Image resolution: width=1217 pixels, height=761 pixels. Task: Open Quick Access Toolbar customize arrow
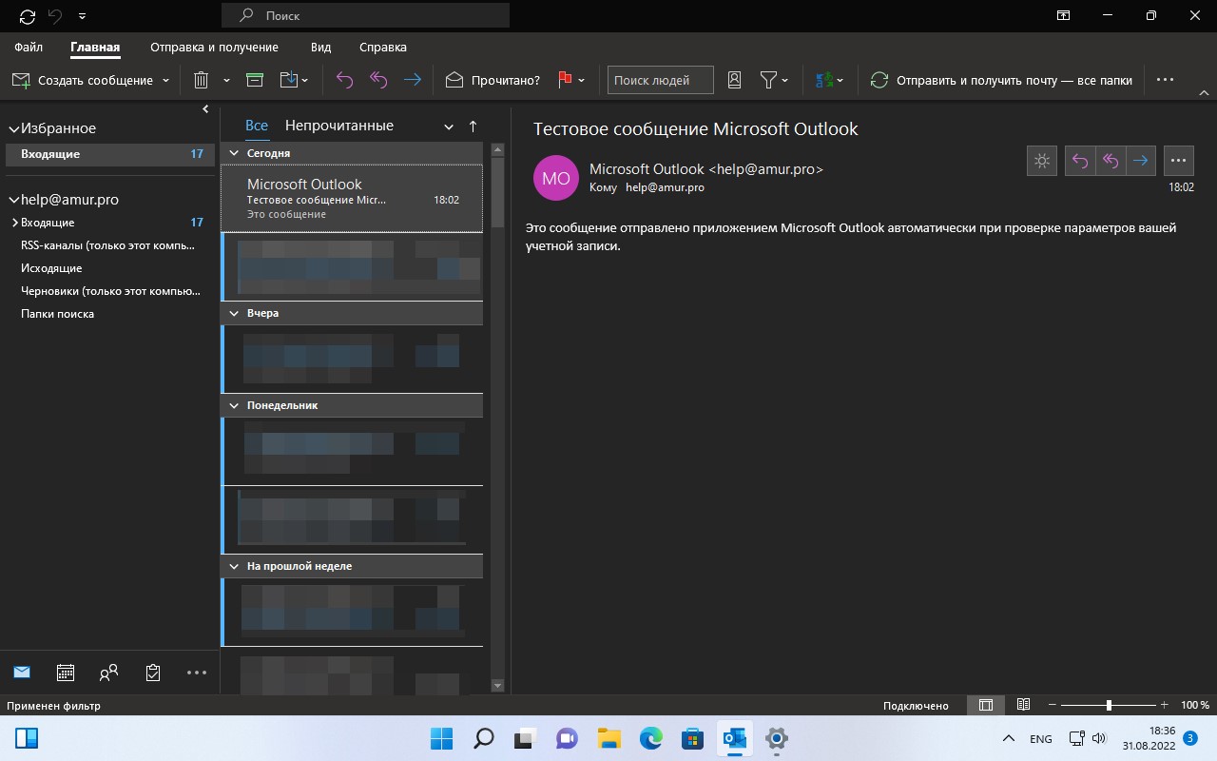pyautogui.click(x=82, y=16)
